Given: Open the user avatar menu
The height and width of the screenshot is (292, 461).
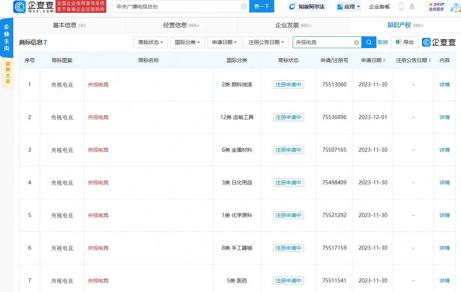Looking at the screenshot, I should (x=455, y=7).
